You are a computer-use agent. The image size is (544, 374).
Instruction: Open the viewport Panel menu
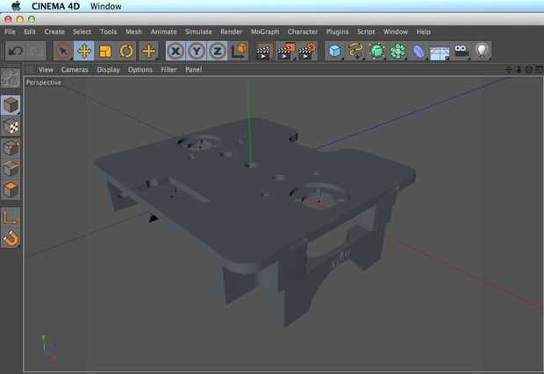pos(194,69)
